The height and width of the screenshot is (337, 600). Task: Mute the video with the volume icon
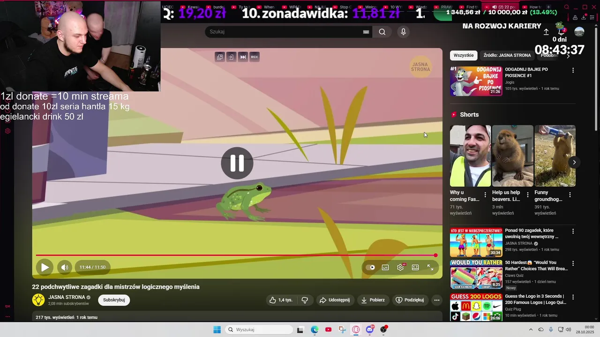(x=65, y=267)
